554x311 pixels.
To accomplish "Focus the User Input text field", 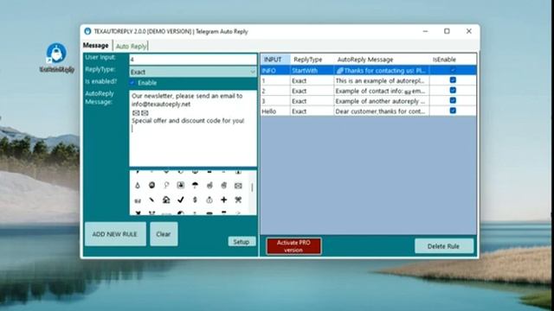I will [x=193, y=60].
